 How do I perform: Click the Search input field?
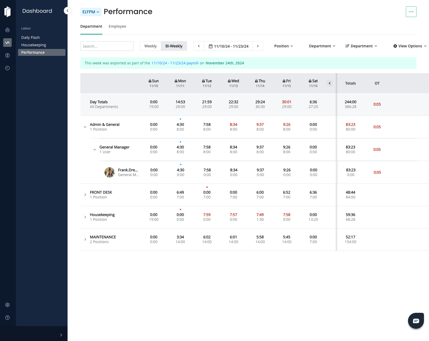[x=107, y=46]
